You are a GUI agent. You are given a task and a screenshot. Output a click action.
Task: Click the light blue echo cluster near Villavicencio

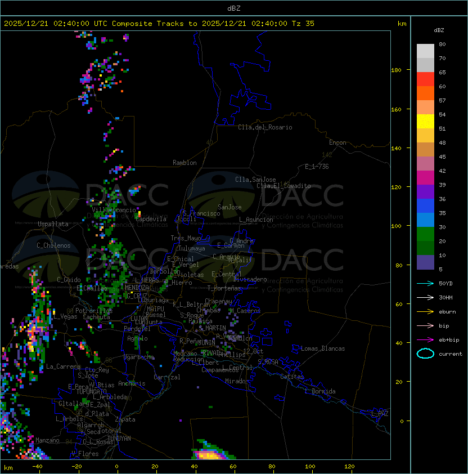click(x=134, y=190)
